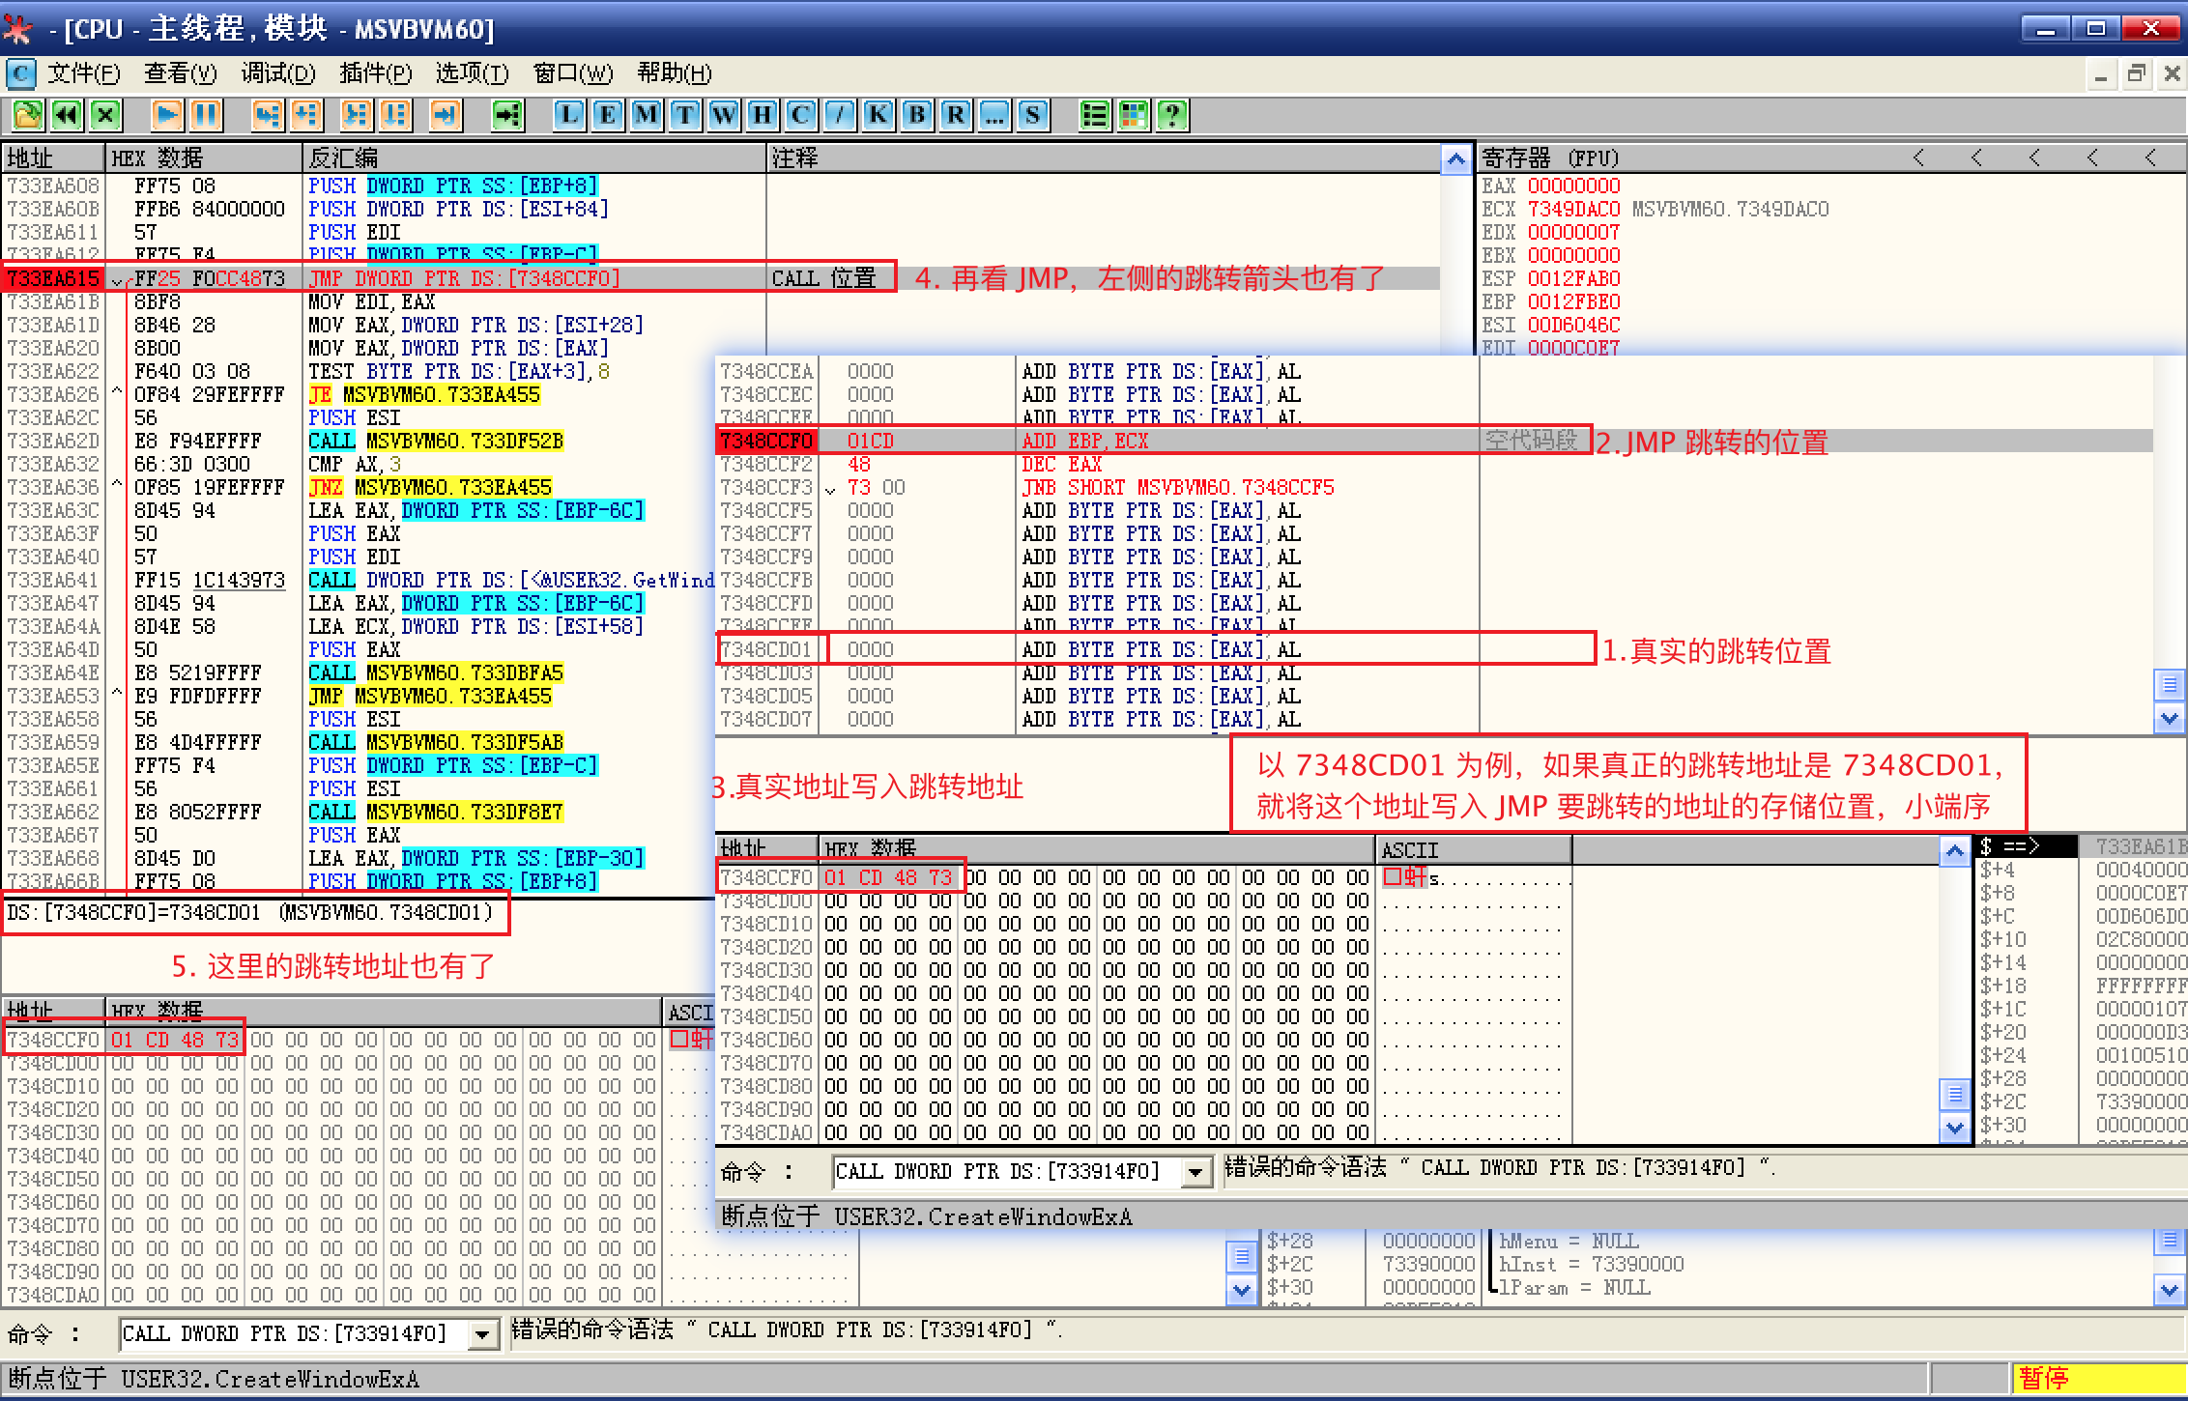Screen dimensions: 2188x1401
Task: Expand the inner command box dropdown arrow
Action: [x=1195, y=1172]
